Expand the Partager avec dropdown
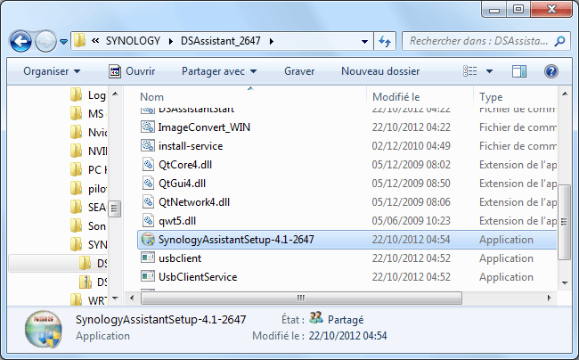The image size is (579, 360). pyautogui.click(x=218, y=70)
